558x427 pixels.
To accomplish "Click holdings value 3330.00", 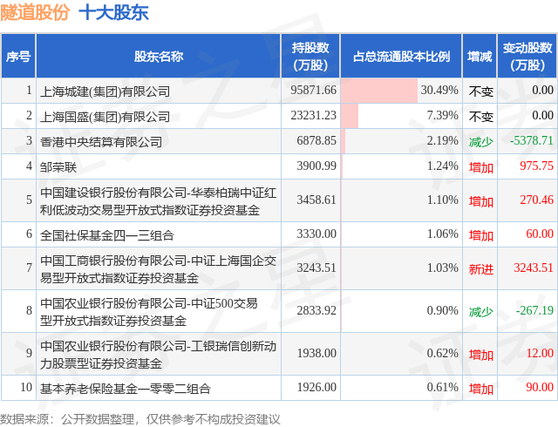I will pyautogui.click(x=316, y=234).
